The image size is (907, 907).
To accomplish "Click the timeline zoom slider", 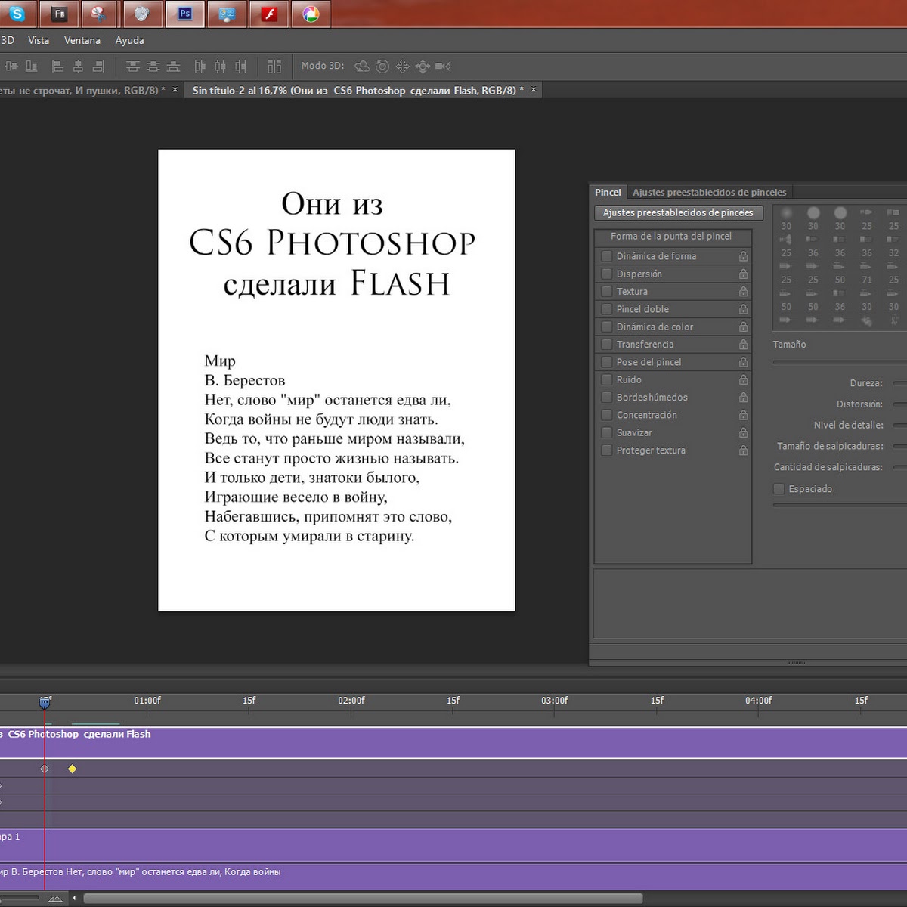I will click(x=19, y=899).
